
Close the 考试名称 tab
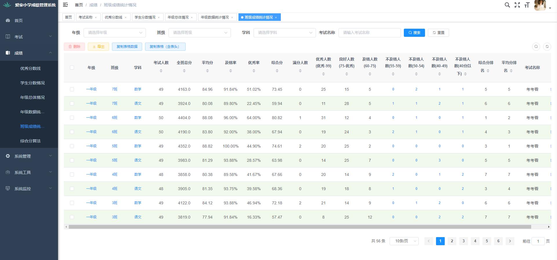pos(96,17)
